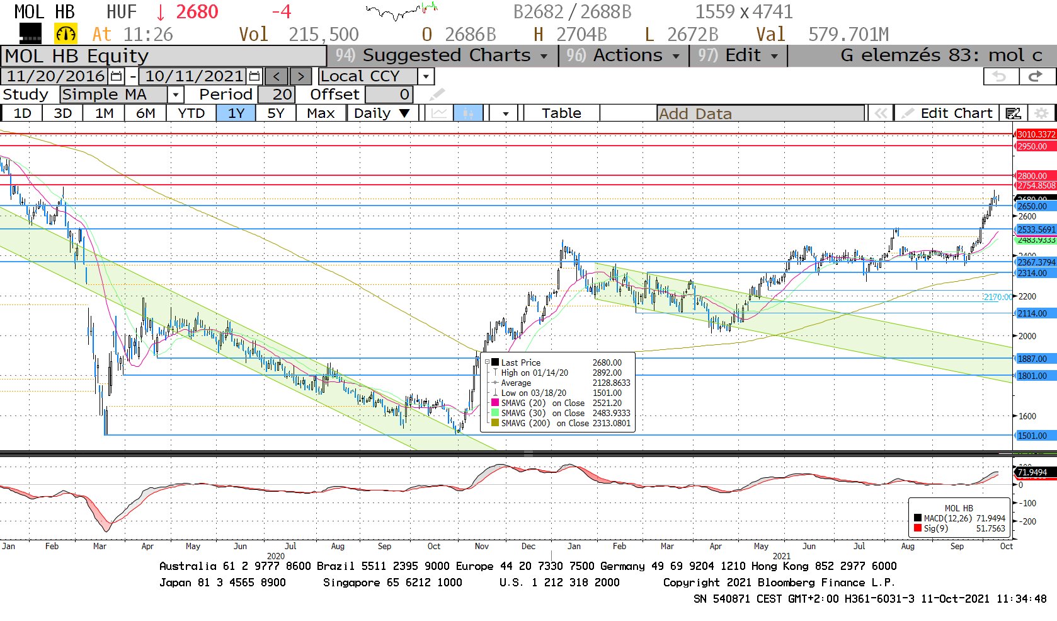Click the 3010.3372 red price label
Viewport: 1057px width, 621px height.
1036,134
